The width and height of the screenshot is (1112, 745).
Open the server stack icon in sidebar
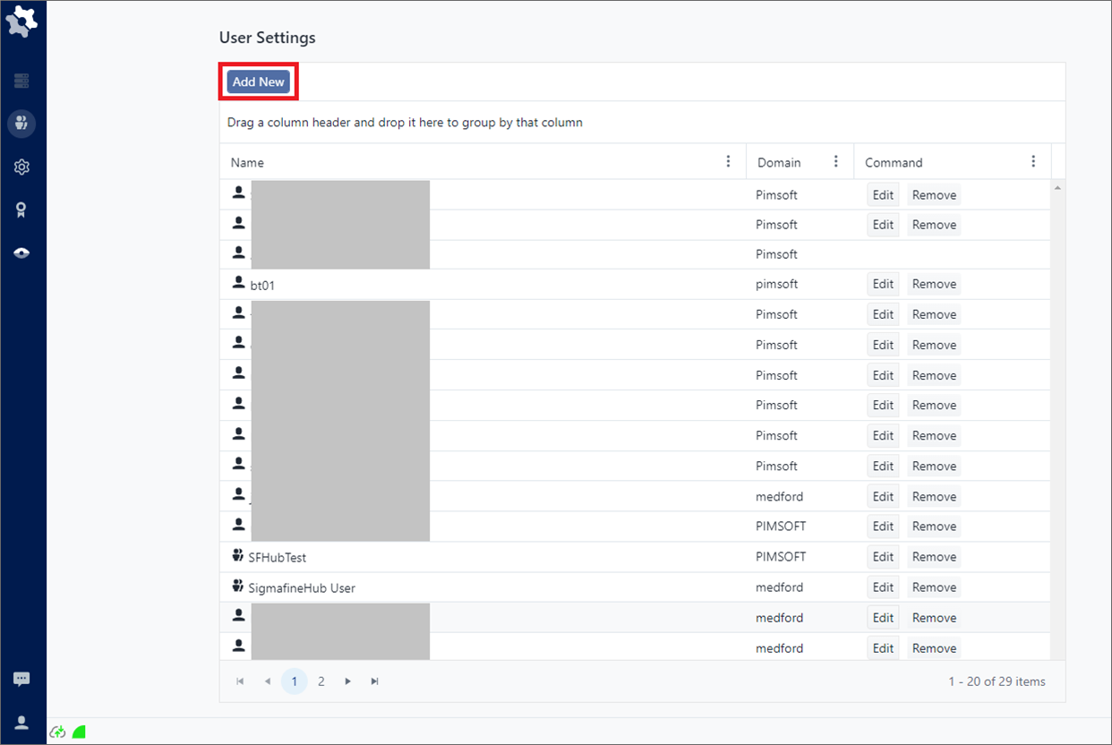click(x=22, y=81)
